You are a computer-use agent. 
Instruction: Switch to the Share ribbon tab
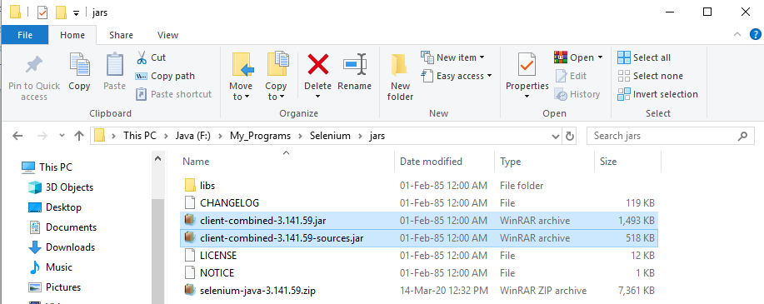pyautogui.click(x=121, y=35)
